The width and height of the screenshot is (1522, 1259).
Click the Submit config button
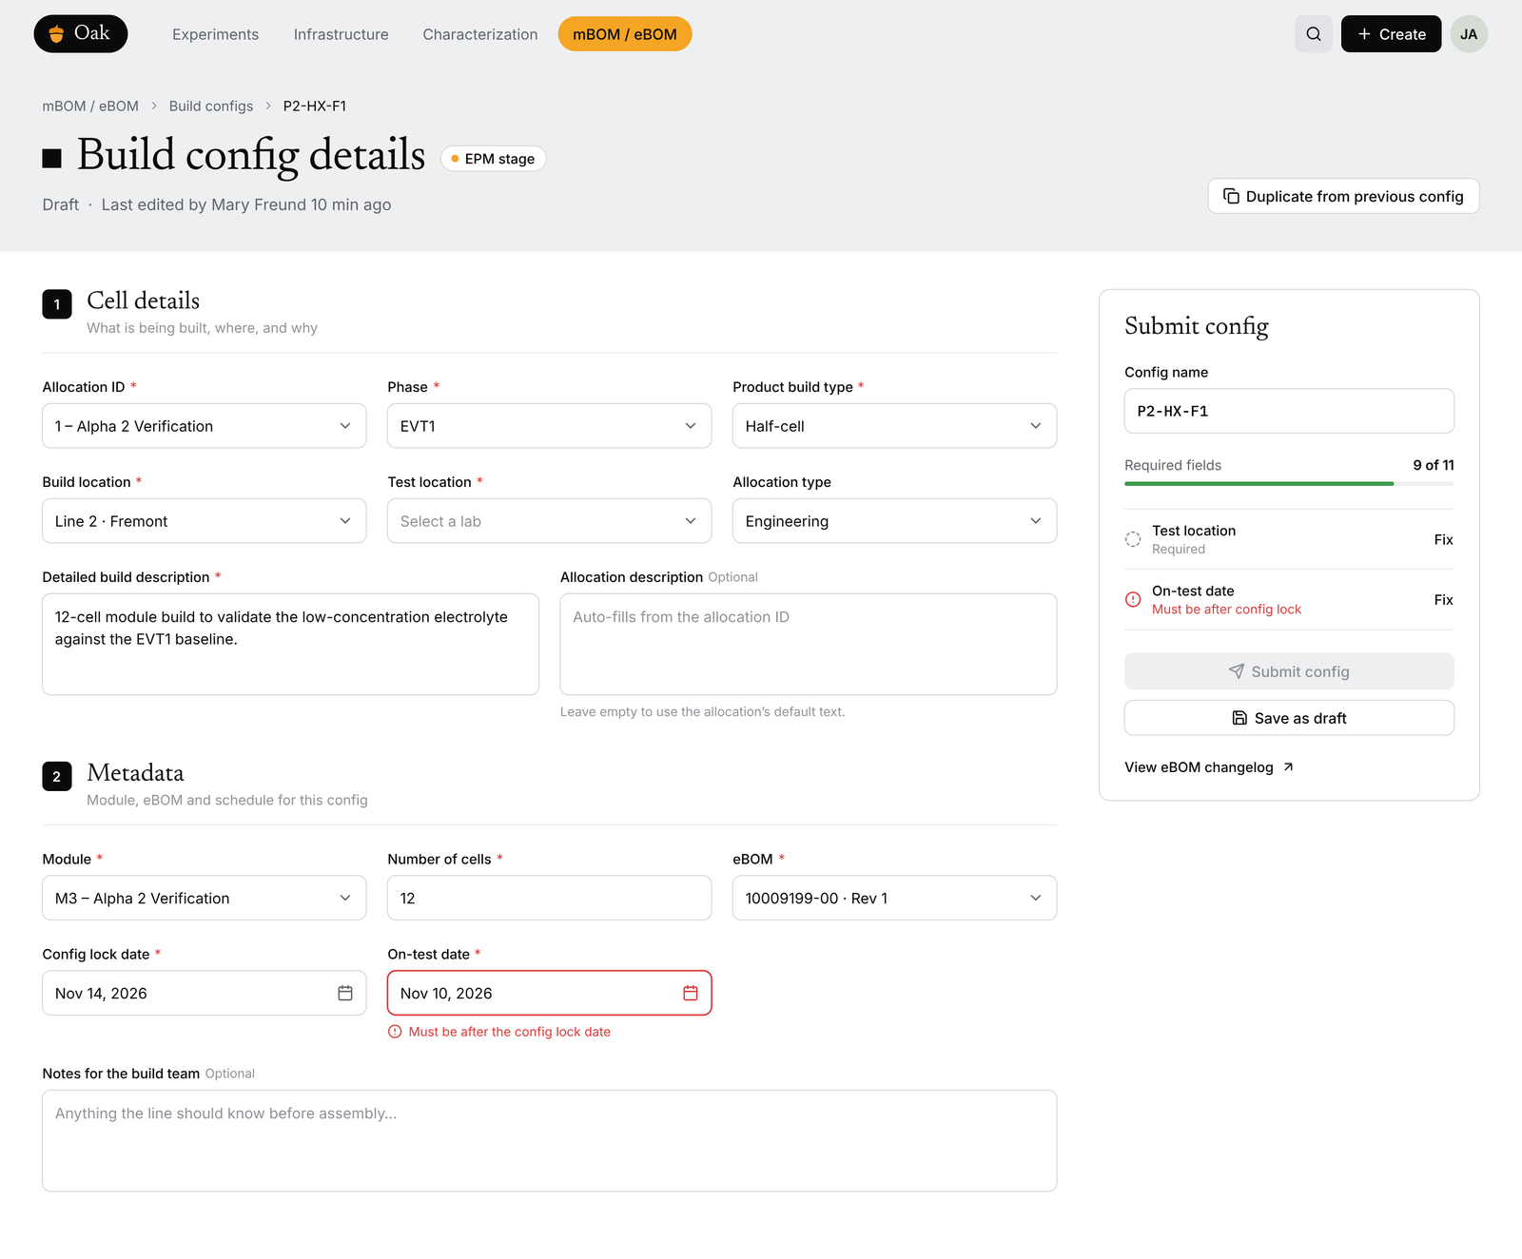pyautogui.click(x=1289, y=671)
